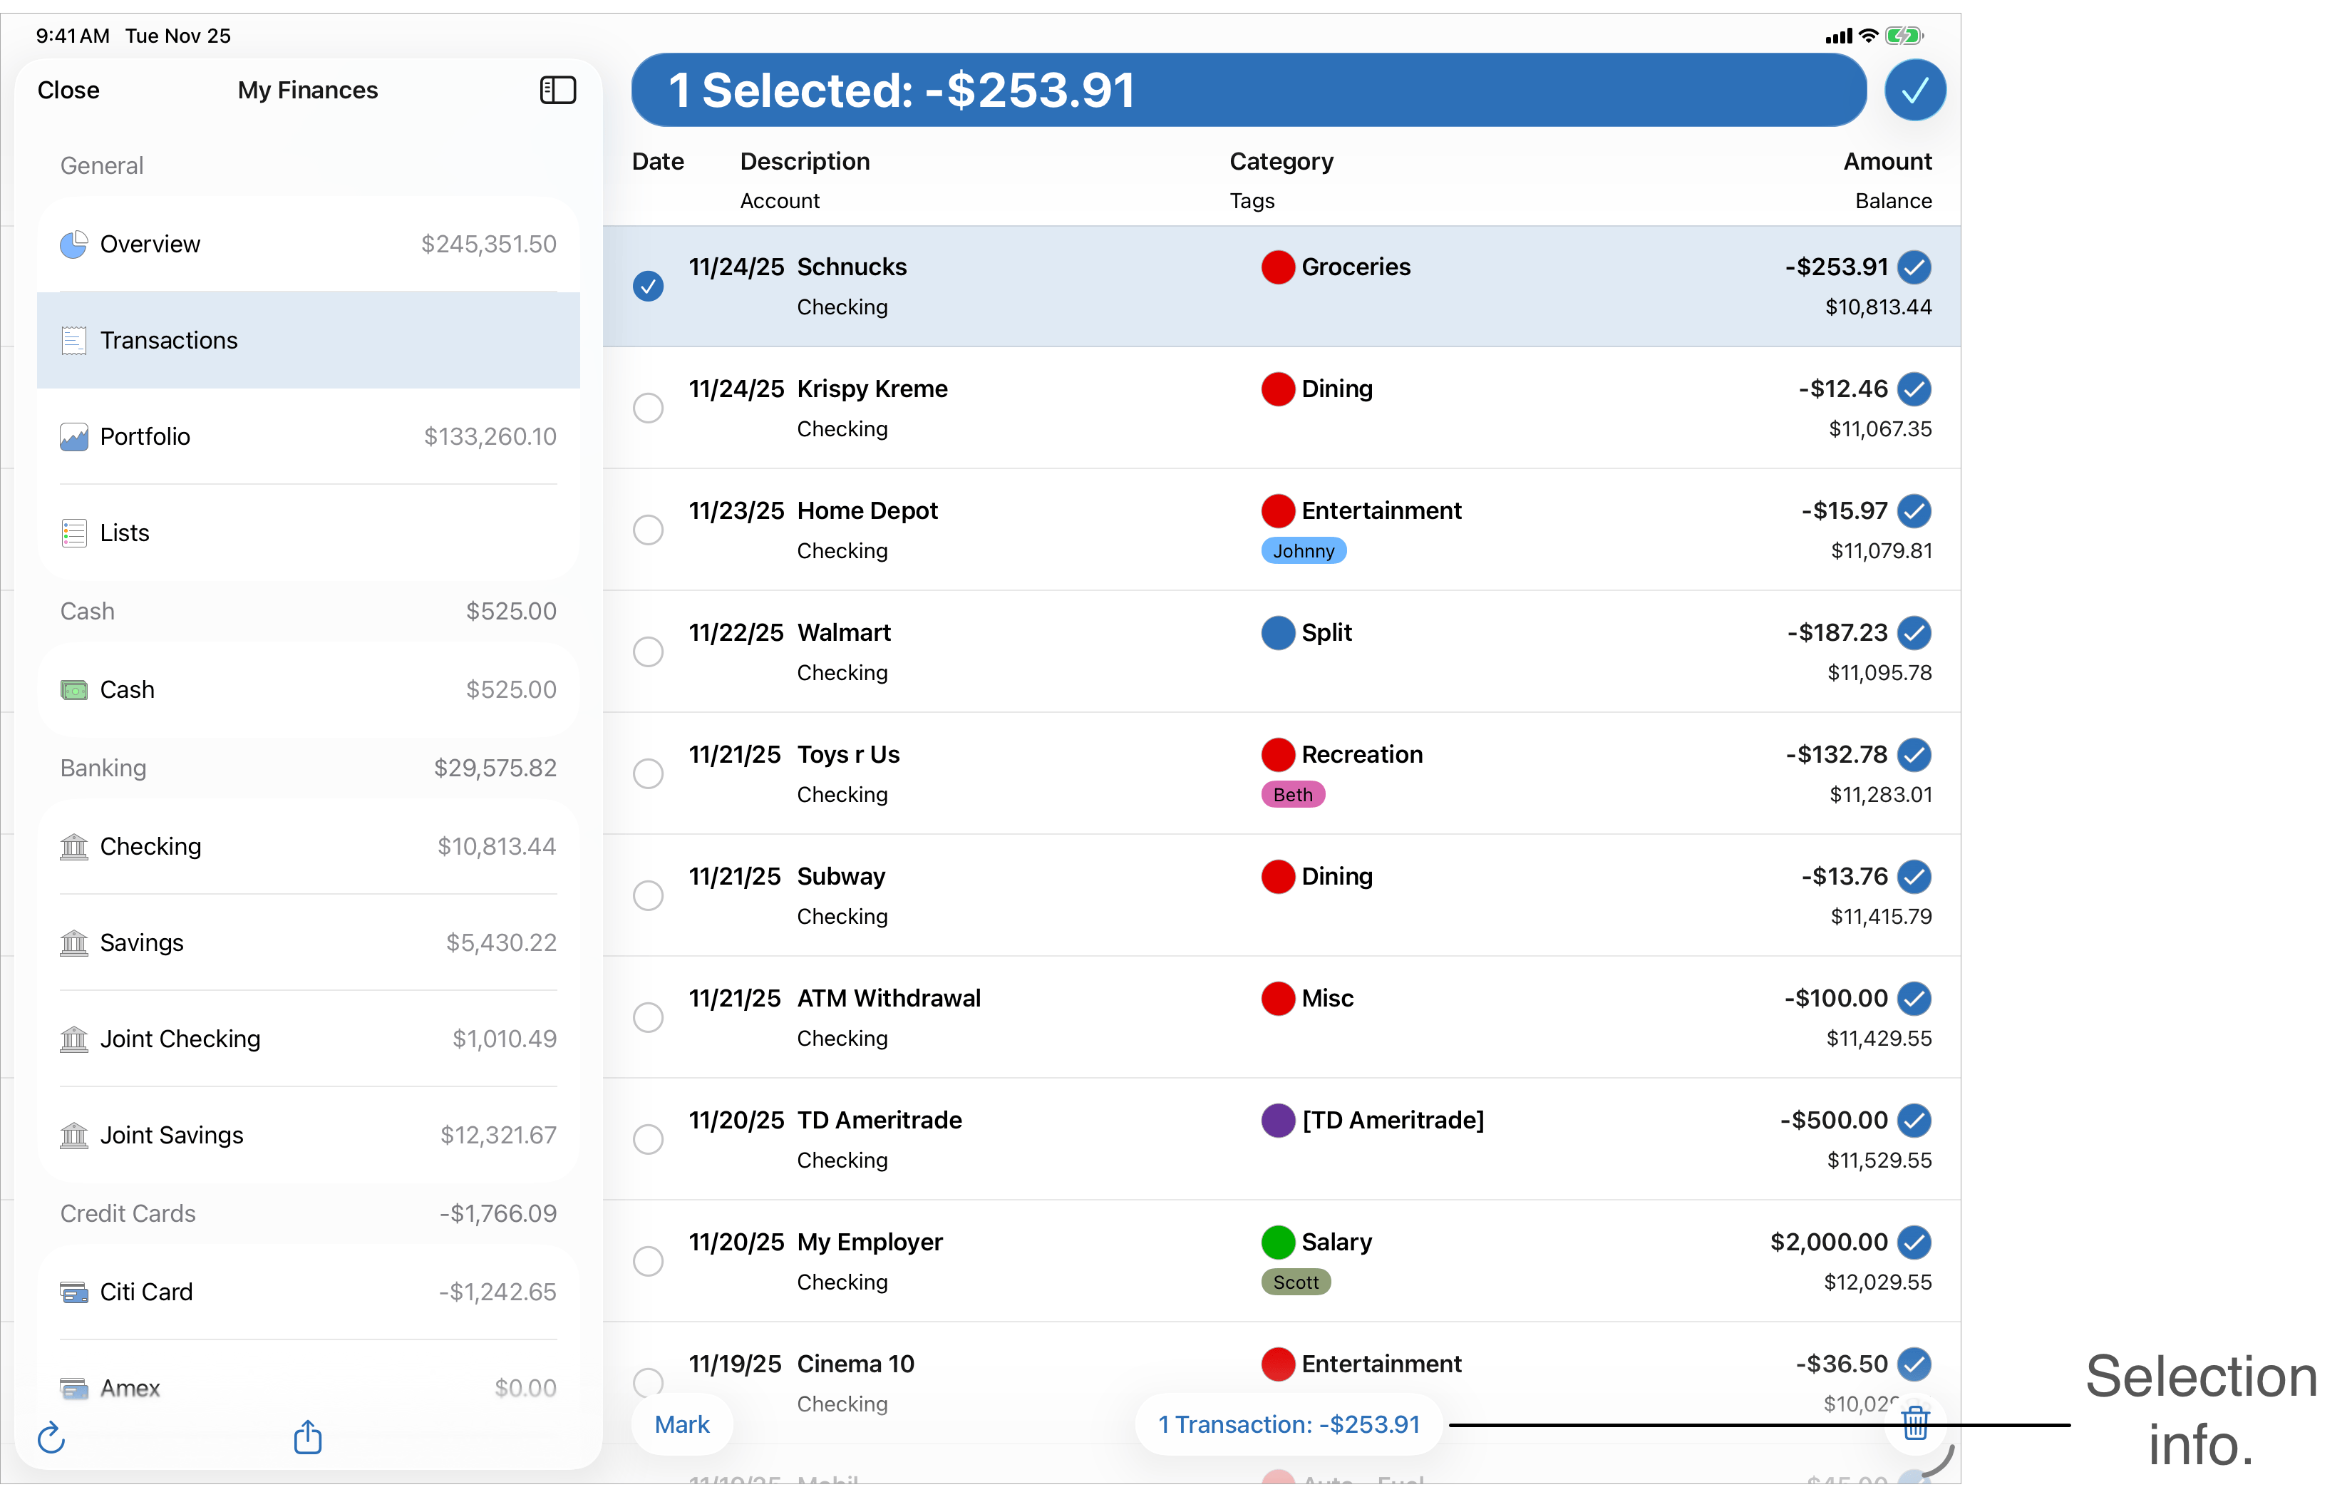
Task: Tap the blue checkmark done button
Action: pos(1914,90)
